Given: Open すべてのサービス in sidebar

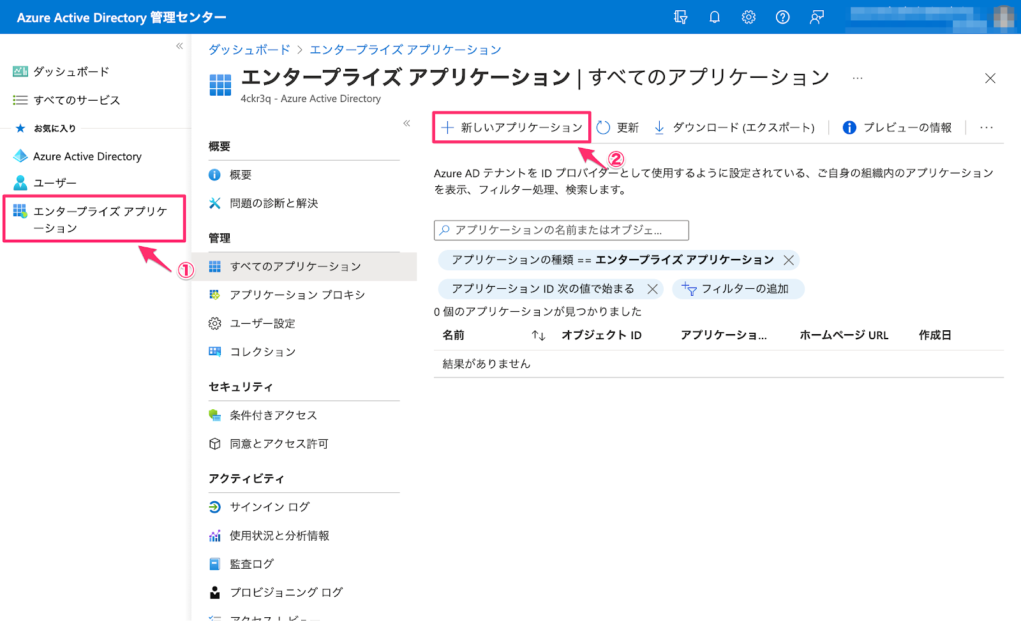Looking at the screenshot, I should (x=66, y=100).
